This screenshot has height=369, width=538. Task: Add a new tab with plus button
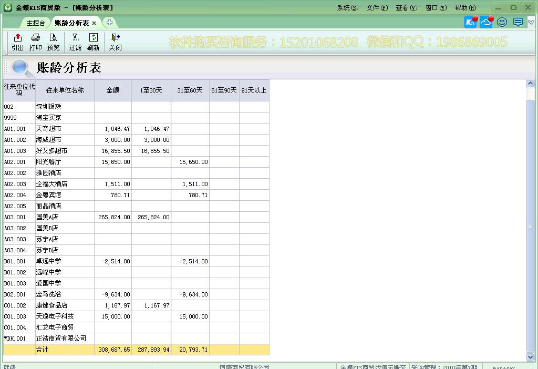pyautogui.click(x=109, y=23)
